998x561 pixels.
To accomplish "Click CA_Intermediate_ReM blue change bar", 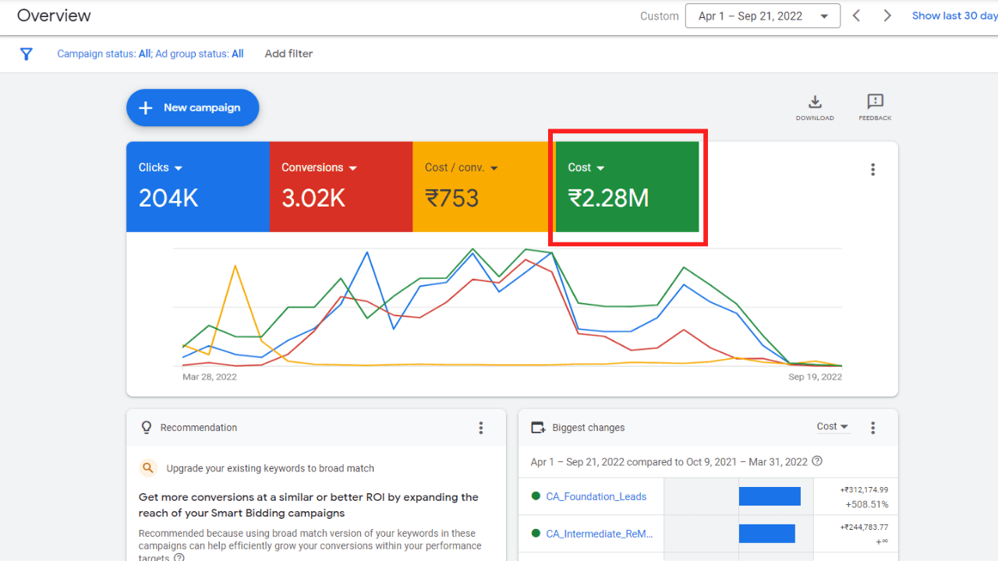I will [767, 534].
